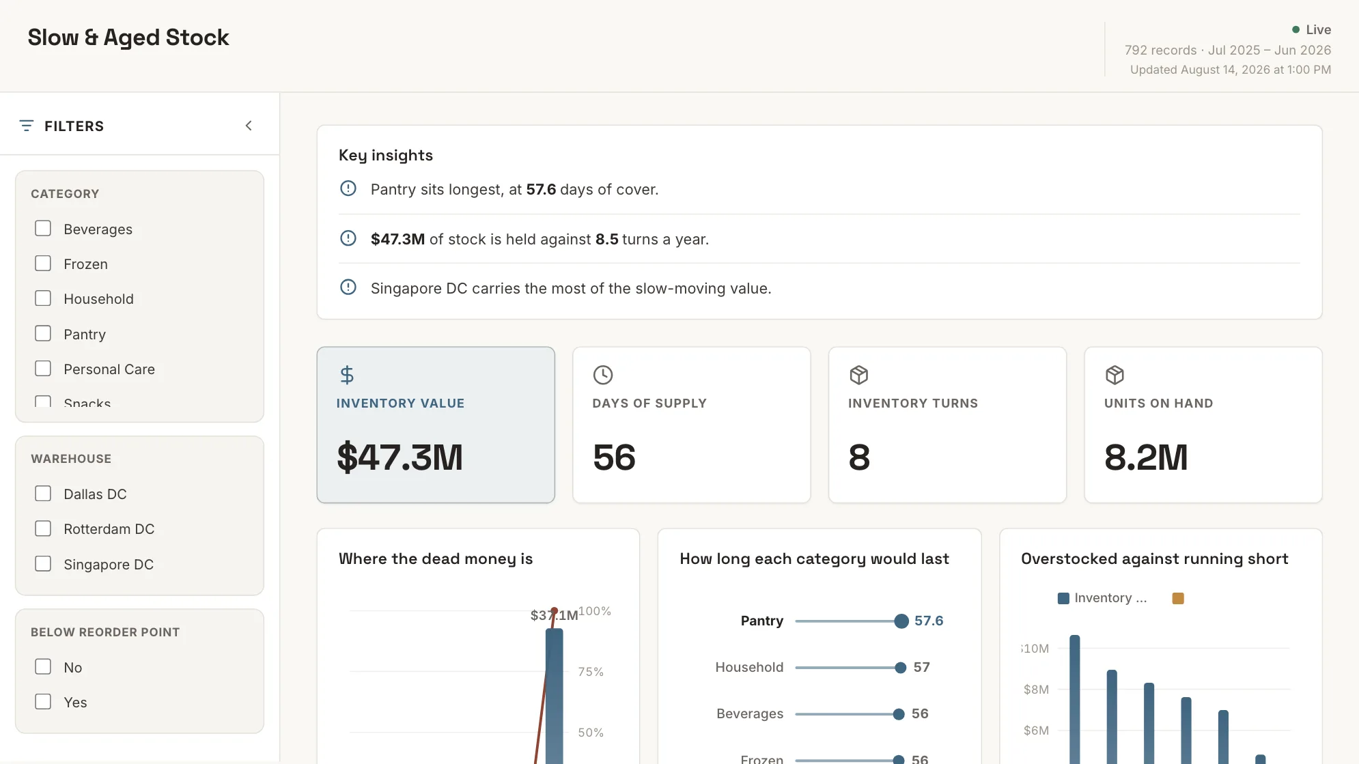
Task: Click 'How long each category would last' title
Action: [814, 558]
